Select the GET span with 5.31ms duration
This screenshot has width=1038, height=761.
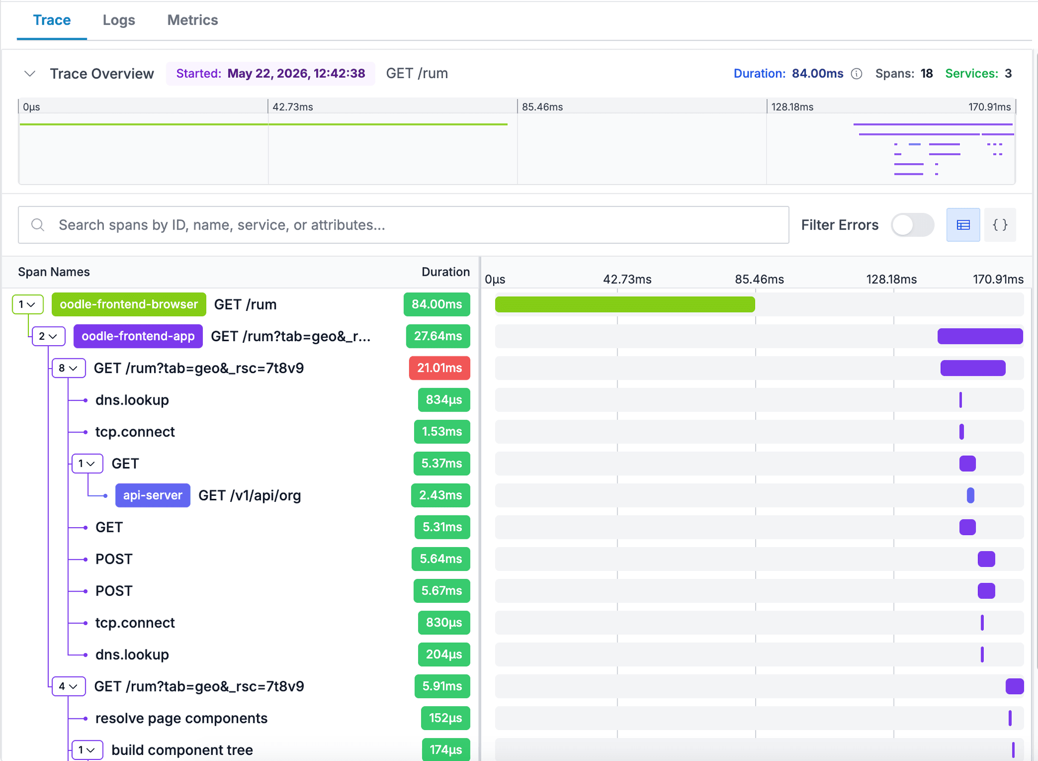click(x=109, y=527)
